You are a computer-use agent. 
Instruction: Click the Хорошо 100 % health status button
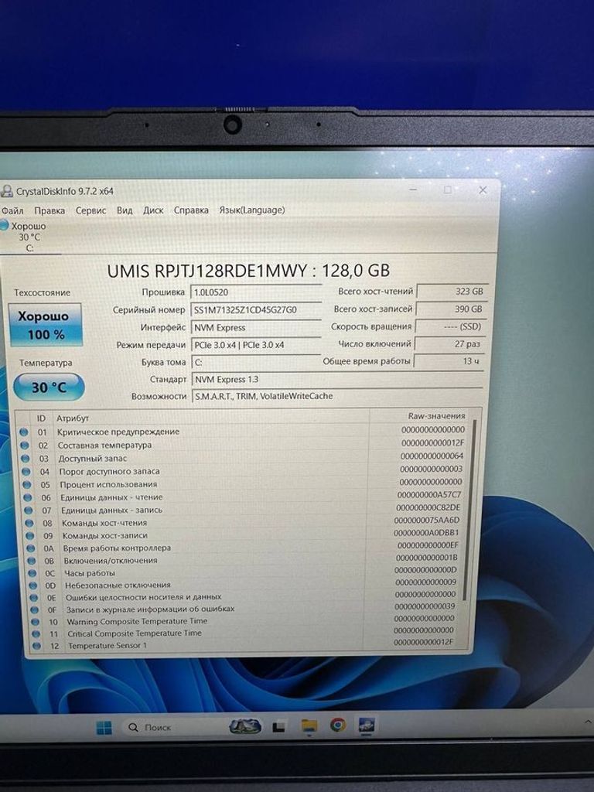(x=46, y=325)
